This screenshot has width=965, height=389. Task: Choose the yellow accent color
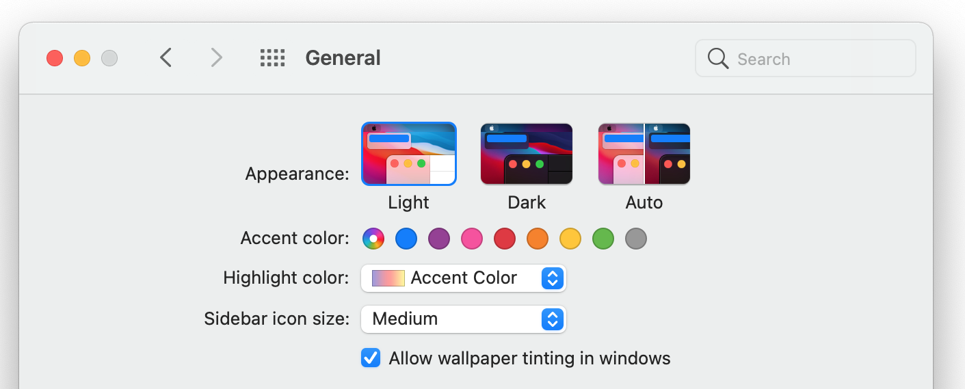click(x=570, y=239)
